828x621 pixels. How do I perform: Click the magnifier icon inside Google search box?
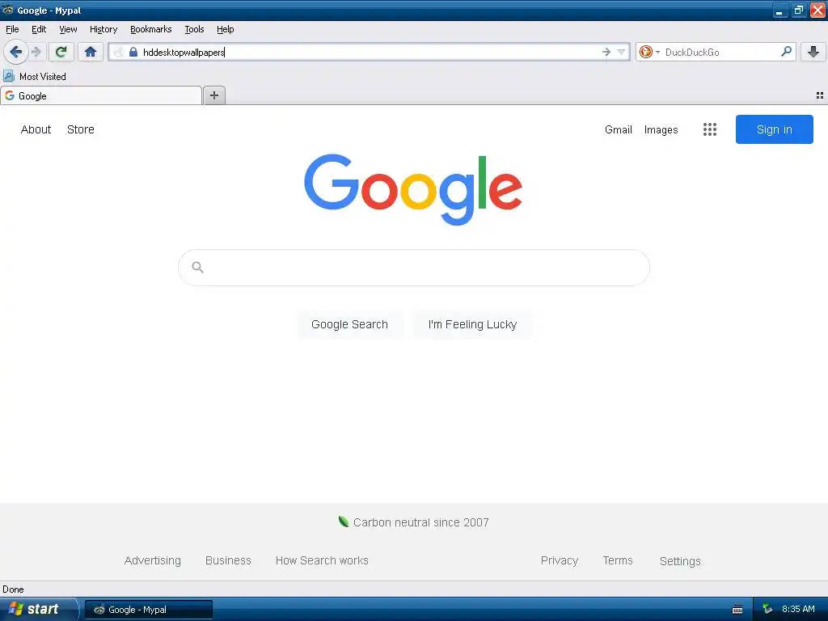[x=197, y=267]
